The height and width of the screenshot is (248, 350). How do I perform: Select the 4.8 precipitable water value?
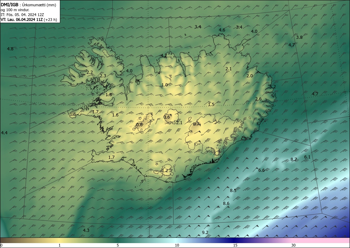click(x=10, y=49)
